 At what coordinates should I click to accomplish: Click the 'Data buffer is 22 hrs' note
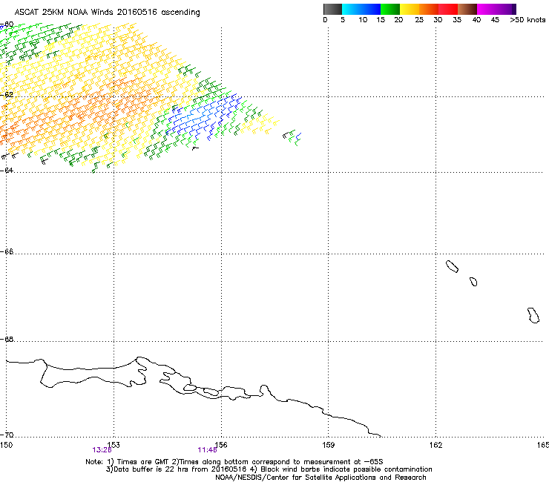coord(269,469)
